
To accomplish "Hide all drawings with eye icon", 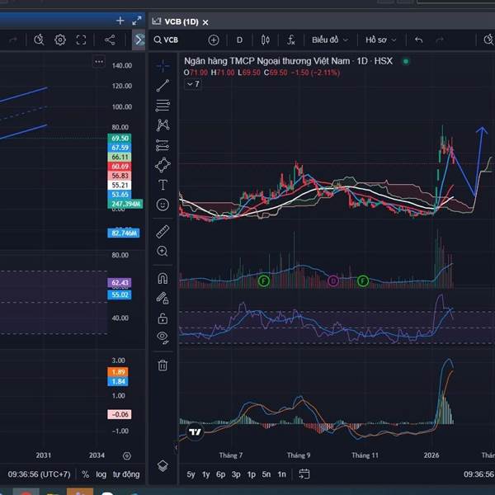I will [x=163, y=337].
